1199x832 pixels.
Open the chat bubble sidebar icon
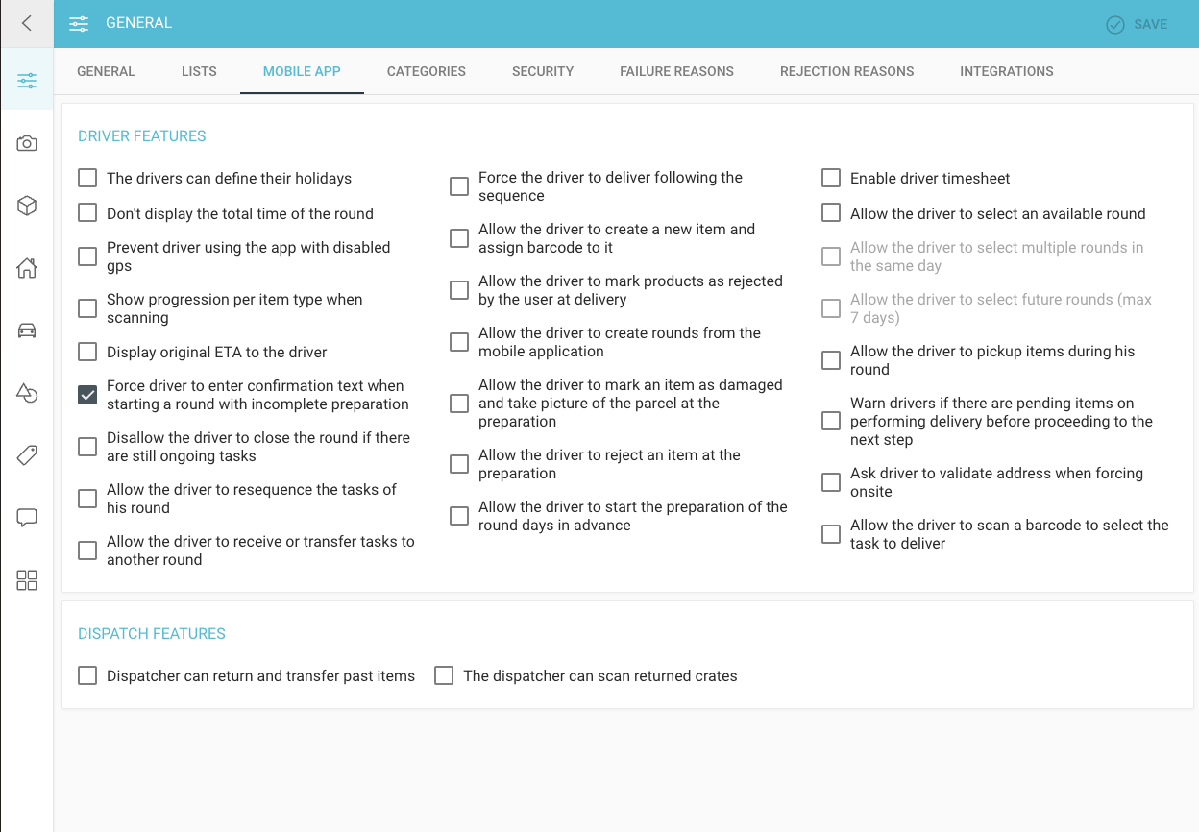(27, 518)
